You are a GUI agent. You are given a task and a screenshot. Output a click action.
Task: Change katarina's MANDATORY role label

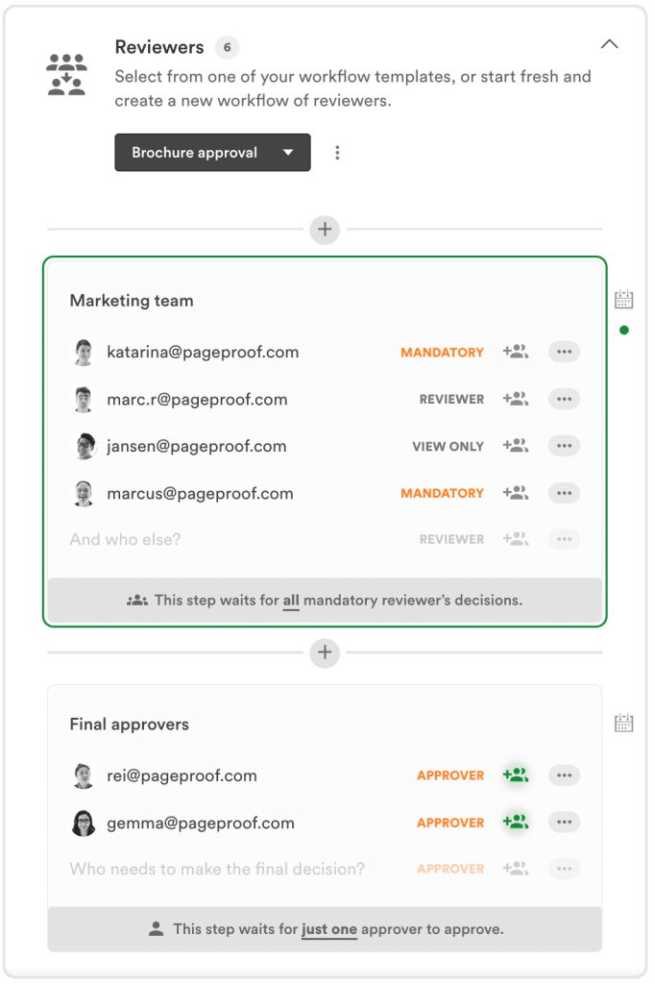click(x=442, y=353)
